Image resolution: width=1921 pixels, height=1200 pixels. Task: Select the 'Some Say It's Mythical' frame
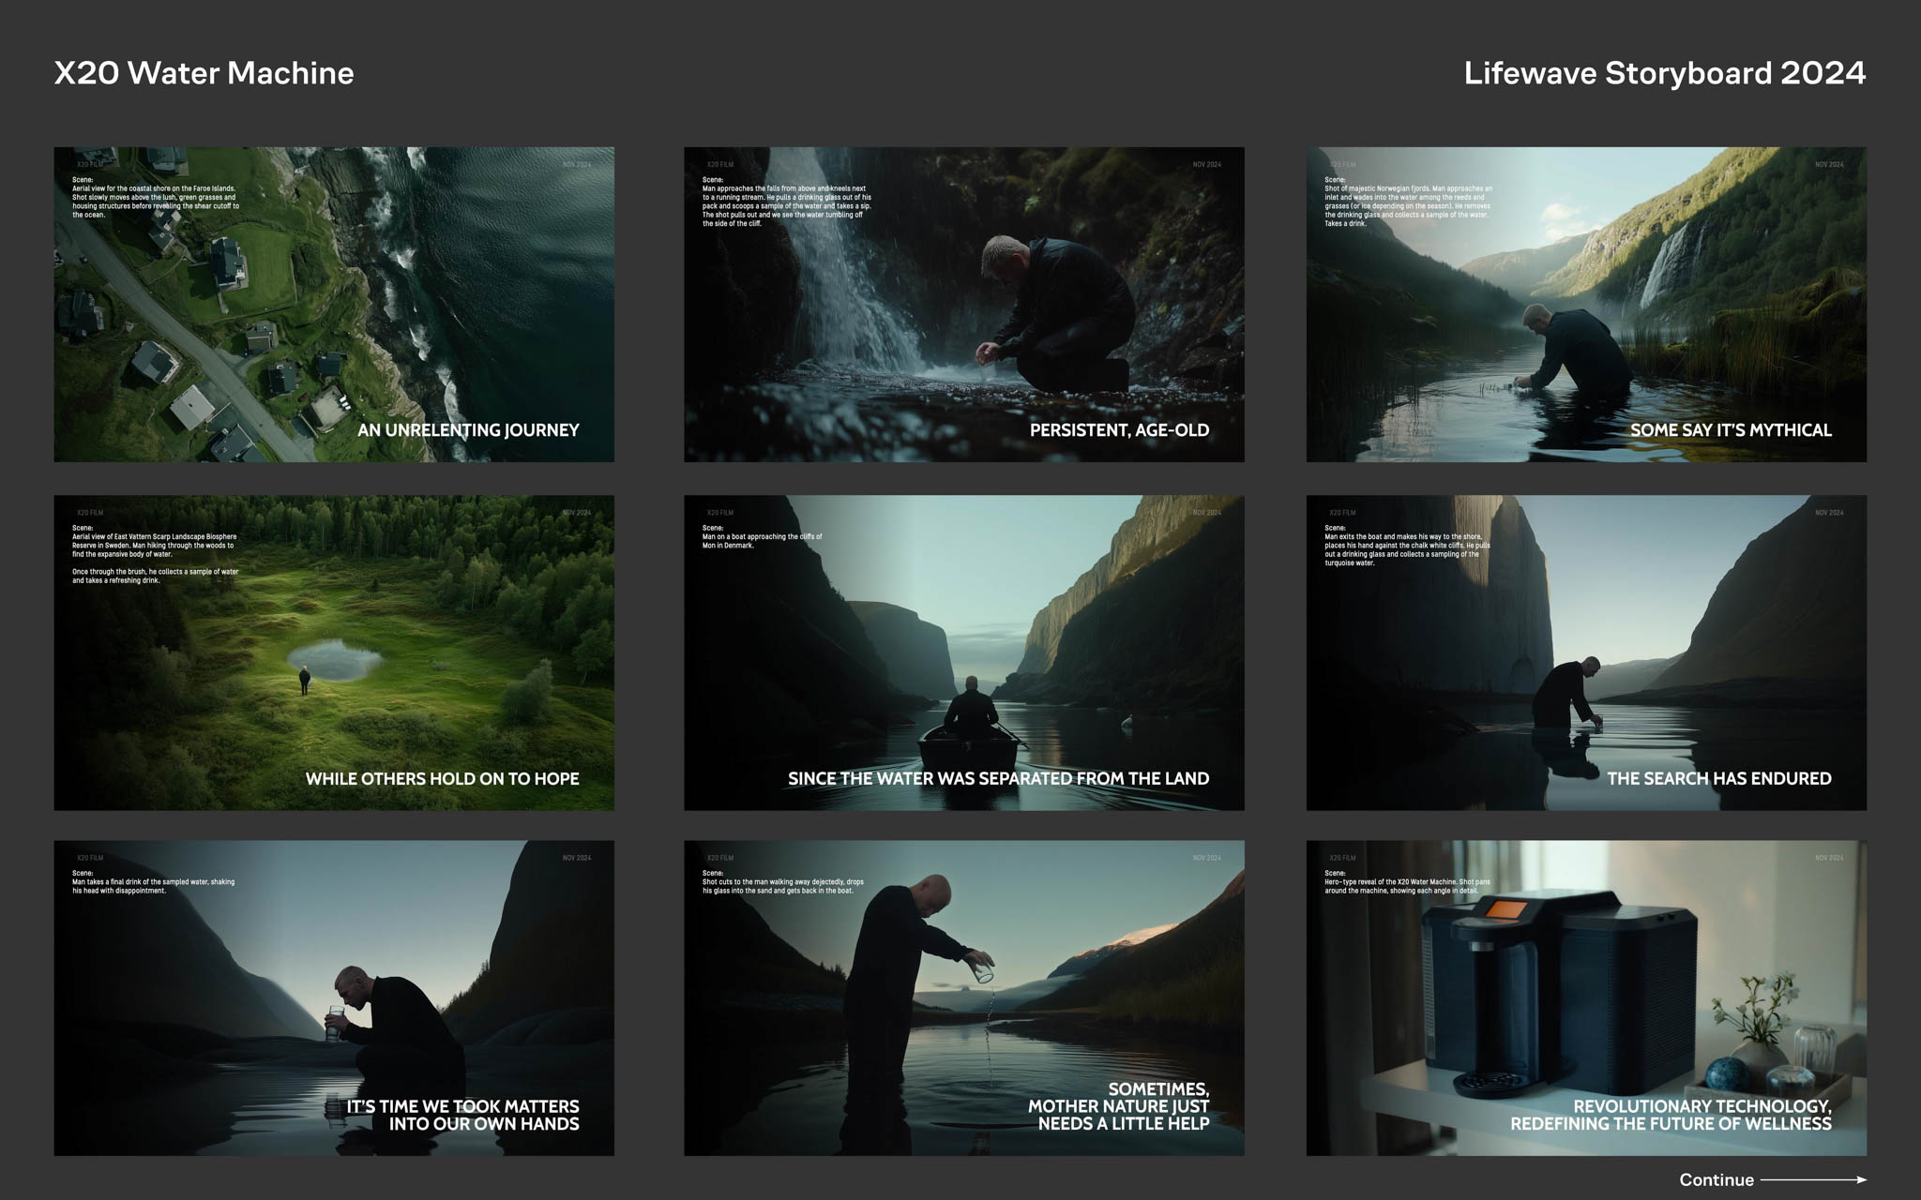[x=1586, y=304]
